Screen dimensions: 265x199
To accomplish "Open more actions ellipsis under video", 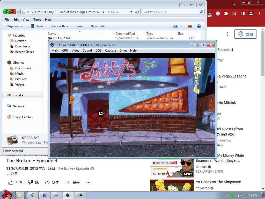I will tap(89, 182).
